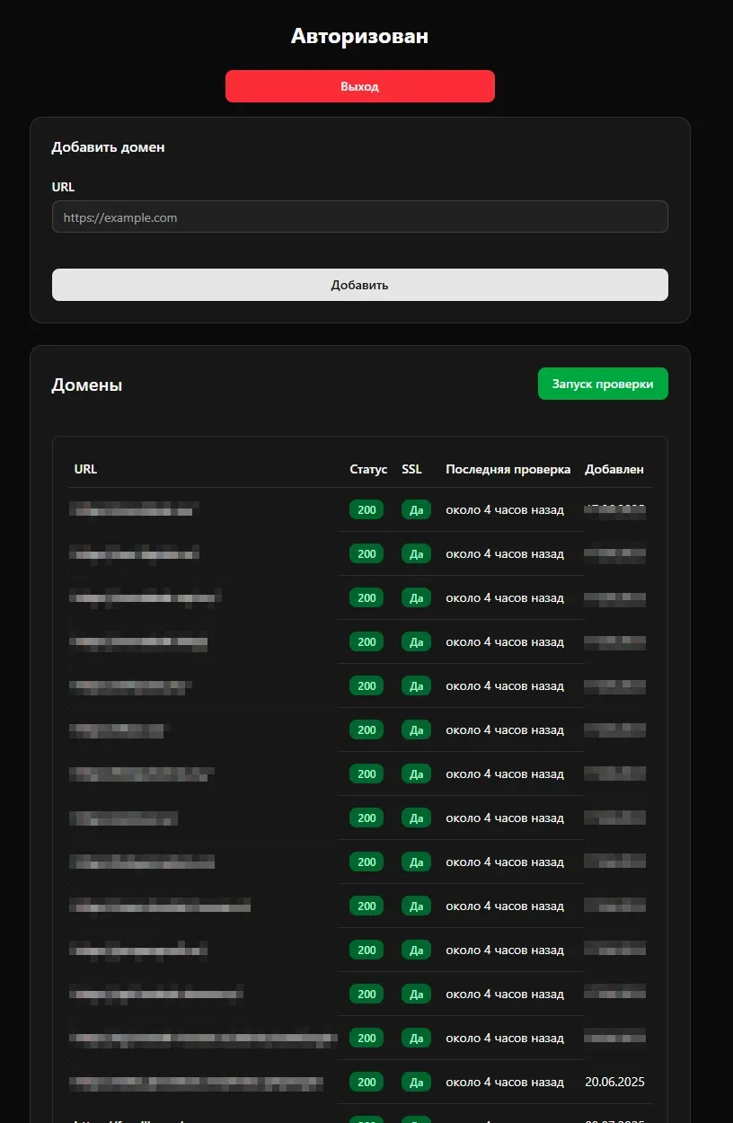This screenshot has width=733, height=1123.
Task: Click the Домены section title
Action: (87, 385)
